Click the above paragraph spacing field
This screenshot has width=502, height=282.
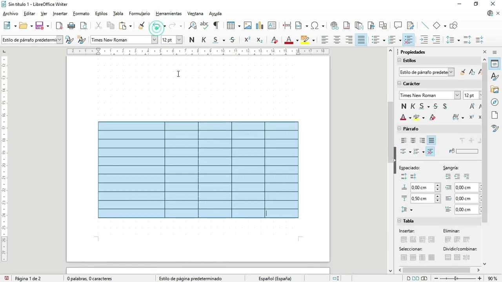tap(422, 188)
